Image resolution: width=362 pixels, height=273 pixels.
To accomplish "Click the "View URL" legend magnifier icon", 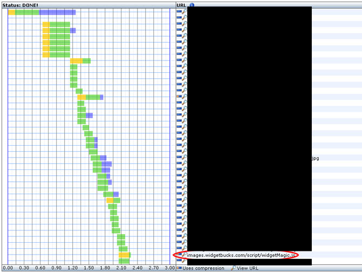I will [234, 268].
